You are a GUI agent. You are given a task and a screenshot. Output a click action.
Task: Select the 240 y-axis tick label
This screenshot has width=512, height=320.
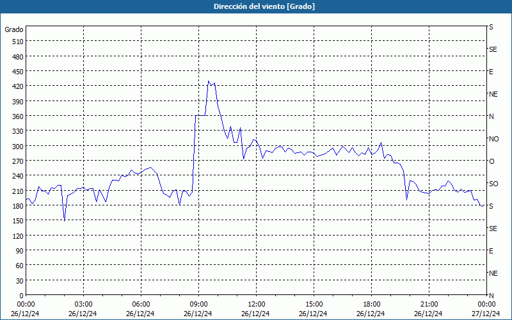tap(18, 177)
